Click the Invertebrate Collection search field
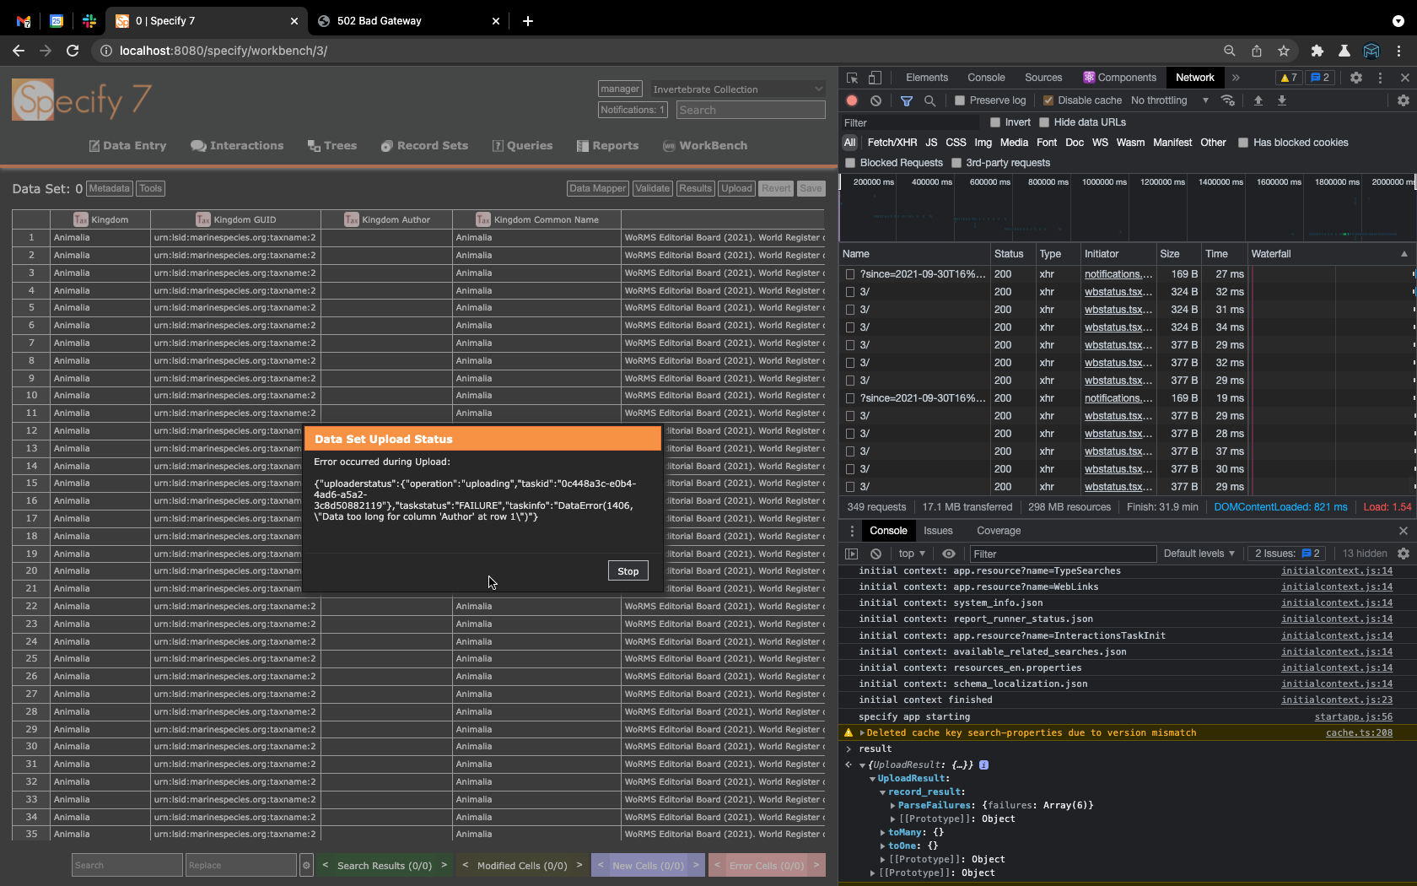Image resolution: width=1417 pixels, height=886 pixels. point(751,111)
